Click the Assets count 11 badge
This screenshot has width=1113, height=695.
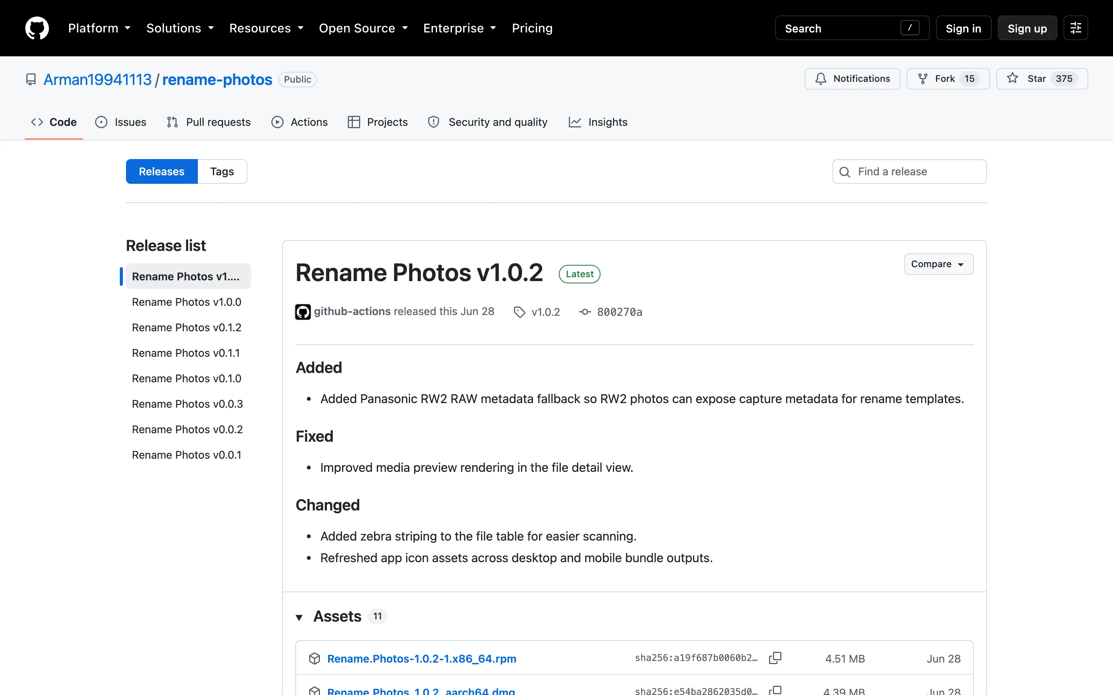(x=377, y=616)
